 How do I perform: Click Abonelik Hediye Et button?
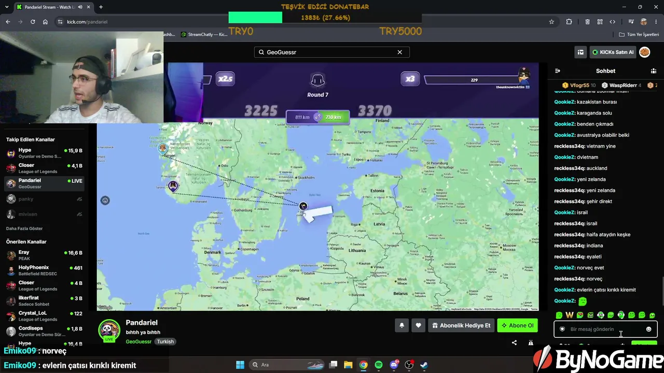[x=461, y=325]
